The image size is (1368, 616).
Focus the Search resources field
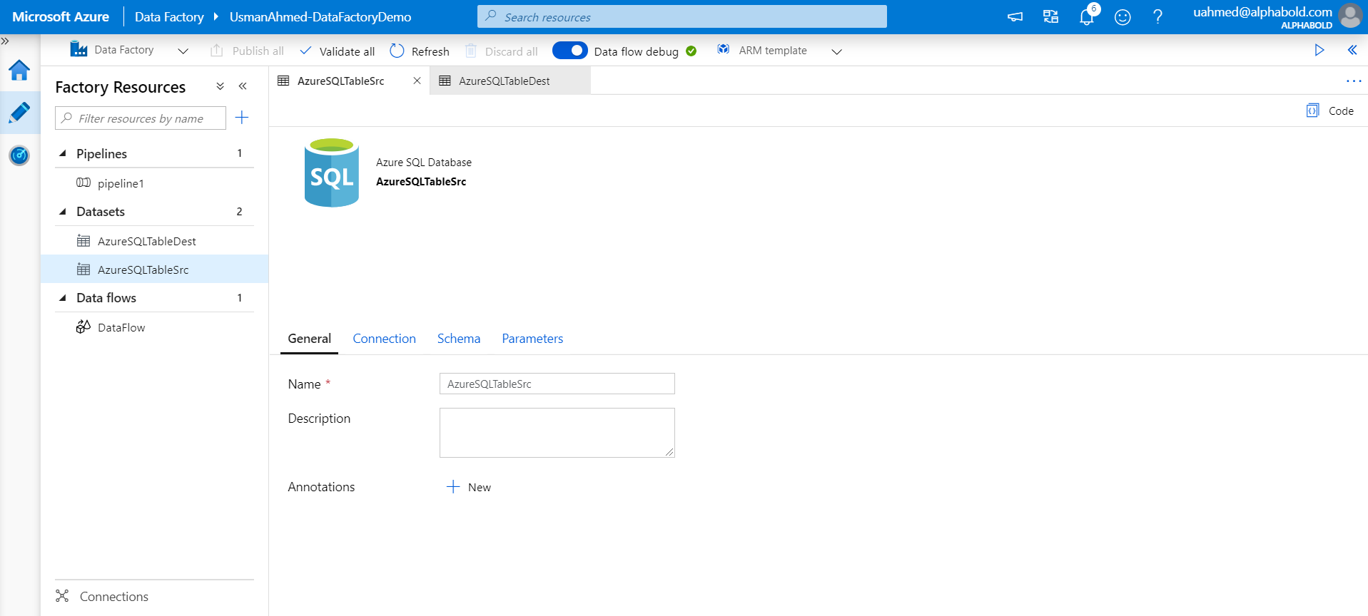(x=682, y=16)
